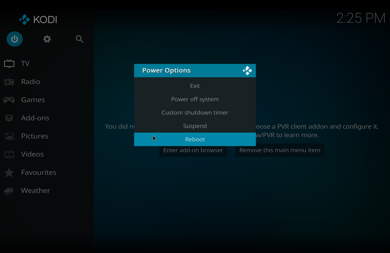This screenshot has height=253, width=390.
Task: Select Exit in Power Options
Action: [x=195, y=86]
